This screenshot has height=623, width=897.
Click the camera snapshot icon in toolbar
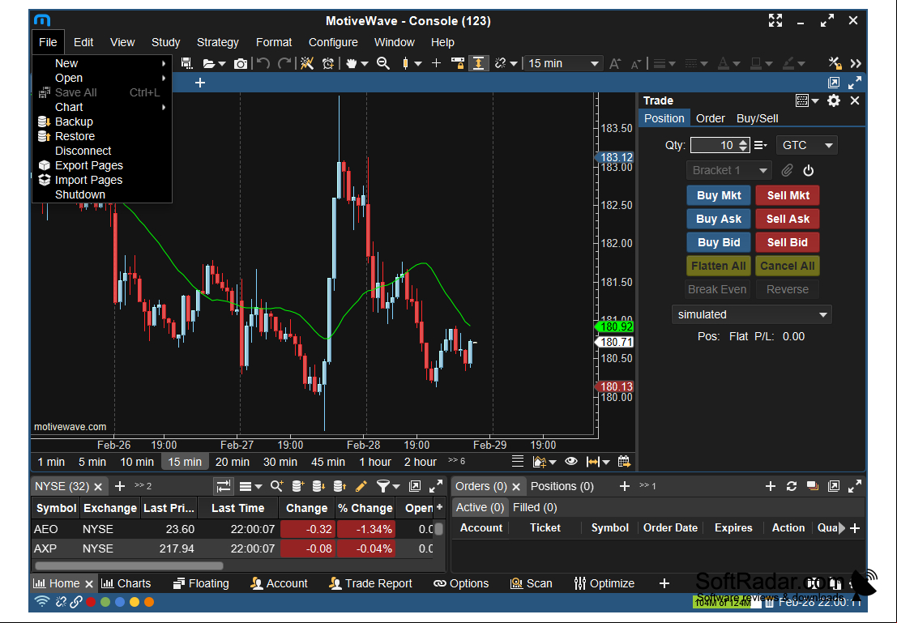(x=241, y=63)
